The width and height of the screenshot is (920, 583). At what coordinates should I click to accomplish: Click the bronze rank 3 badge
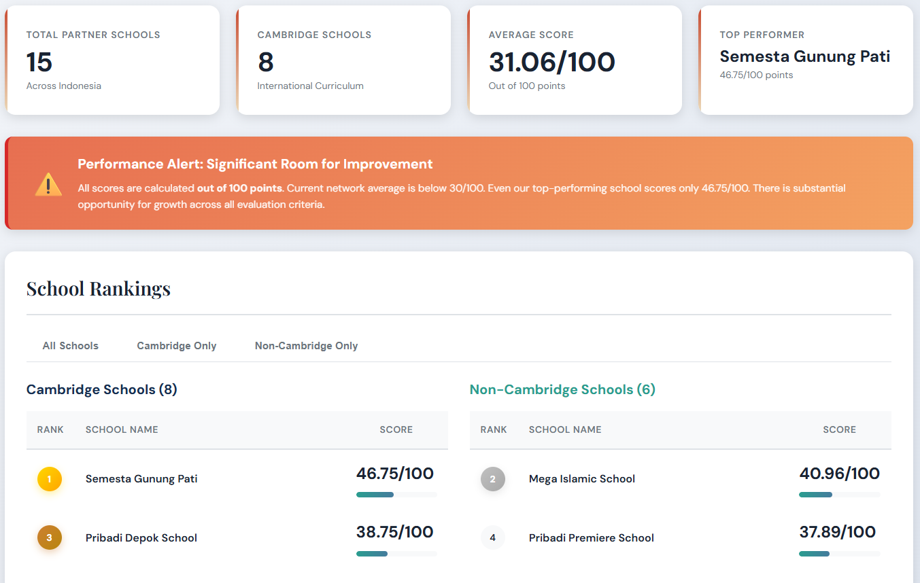click(50, 538)
